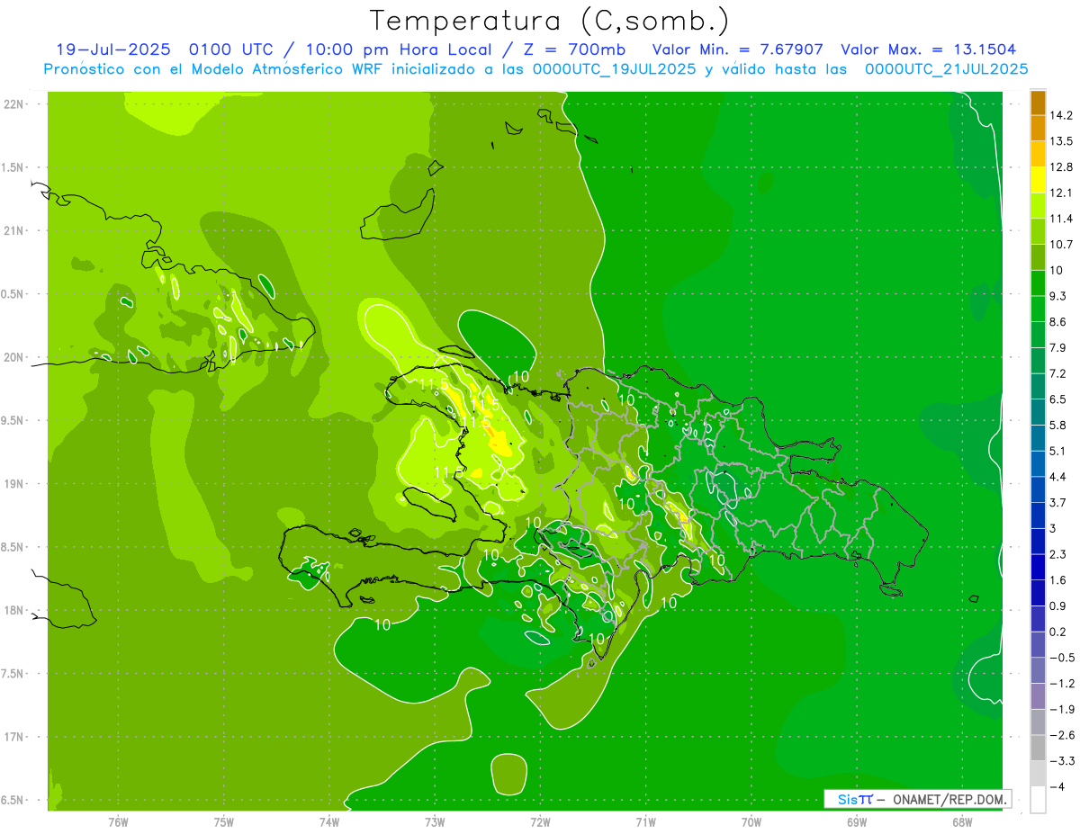Click the "74W" longitude label

click(x=329, y=822)
